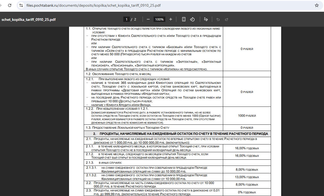This screenshot has width=324, height=196.
Task: Click the 13,00% годовых rate cell
Action: tap(247, 177)
